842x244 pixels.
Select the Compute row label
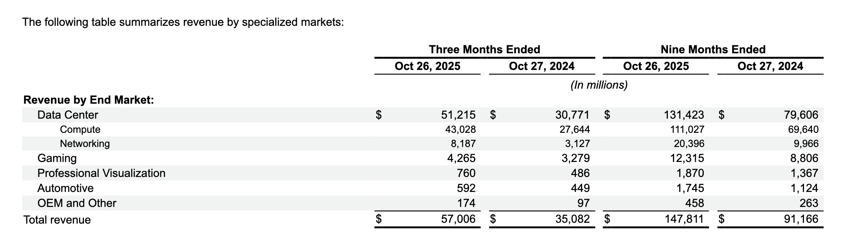[80, 129]
